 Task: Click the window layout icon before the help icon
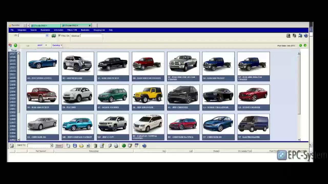(x=137, y=145)
